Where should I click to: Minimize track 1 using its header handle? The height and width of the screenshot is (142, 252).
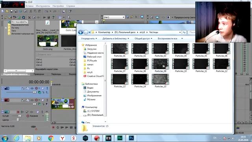[2, 88]
